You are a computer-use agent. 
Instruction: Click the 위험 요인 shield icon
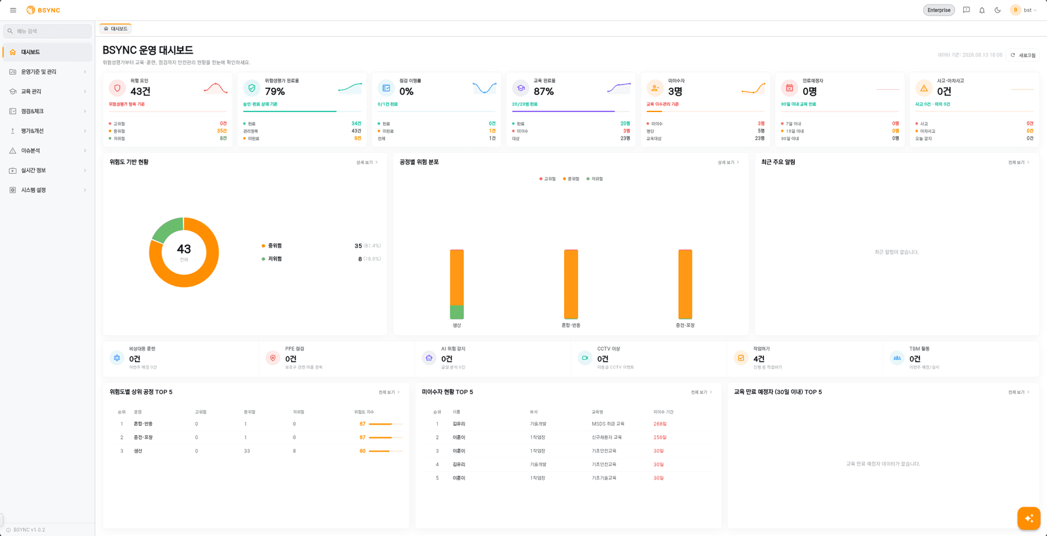(x=117, y=88)
